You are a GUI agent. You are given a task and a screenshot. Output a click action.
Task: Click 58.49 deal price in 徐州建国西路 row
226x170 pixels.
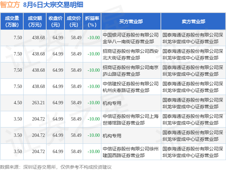click(76, 152)
